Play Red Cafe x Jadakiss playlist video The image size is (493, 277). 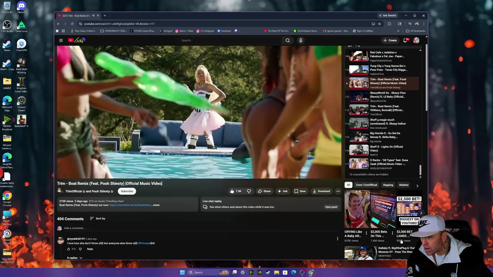[381, 56]
